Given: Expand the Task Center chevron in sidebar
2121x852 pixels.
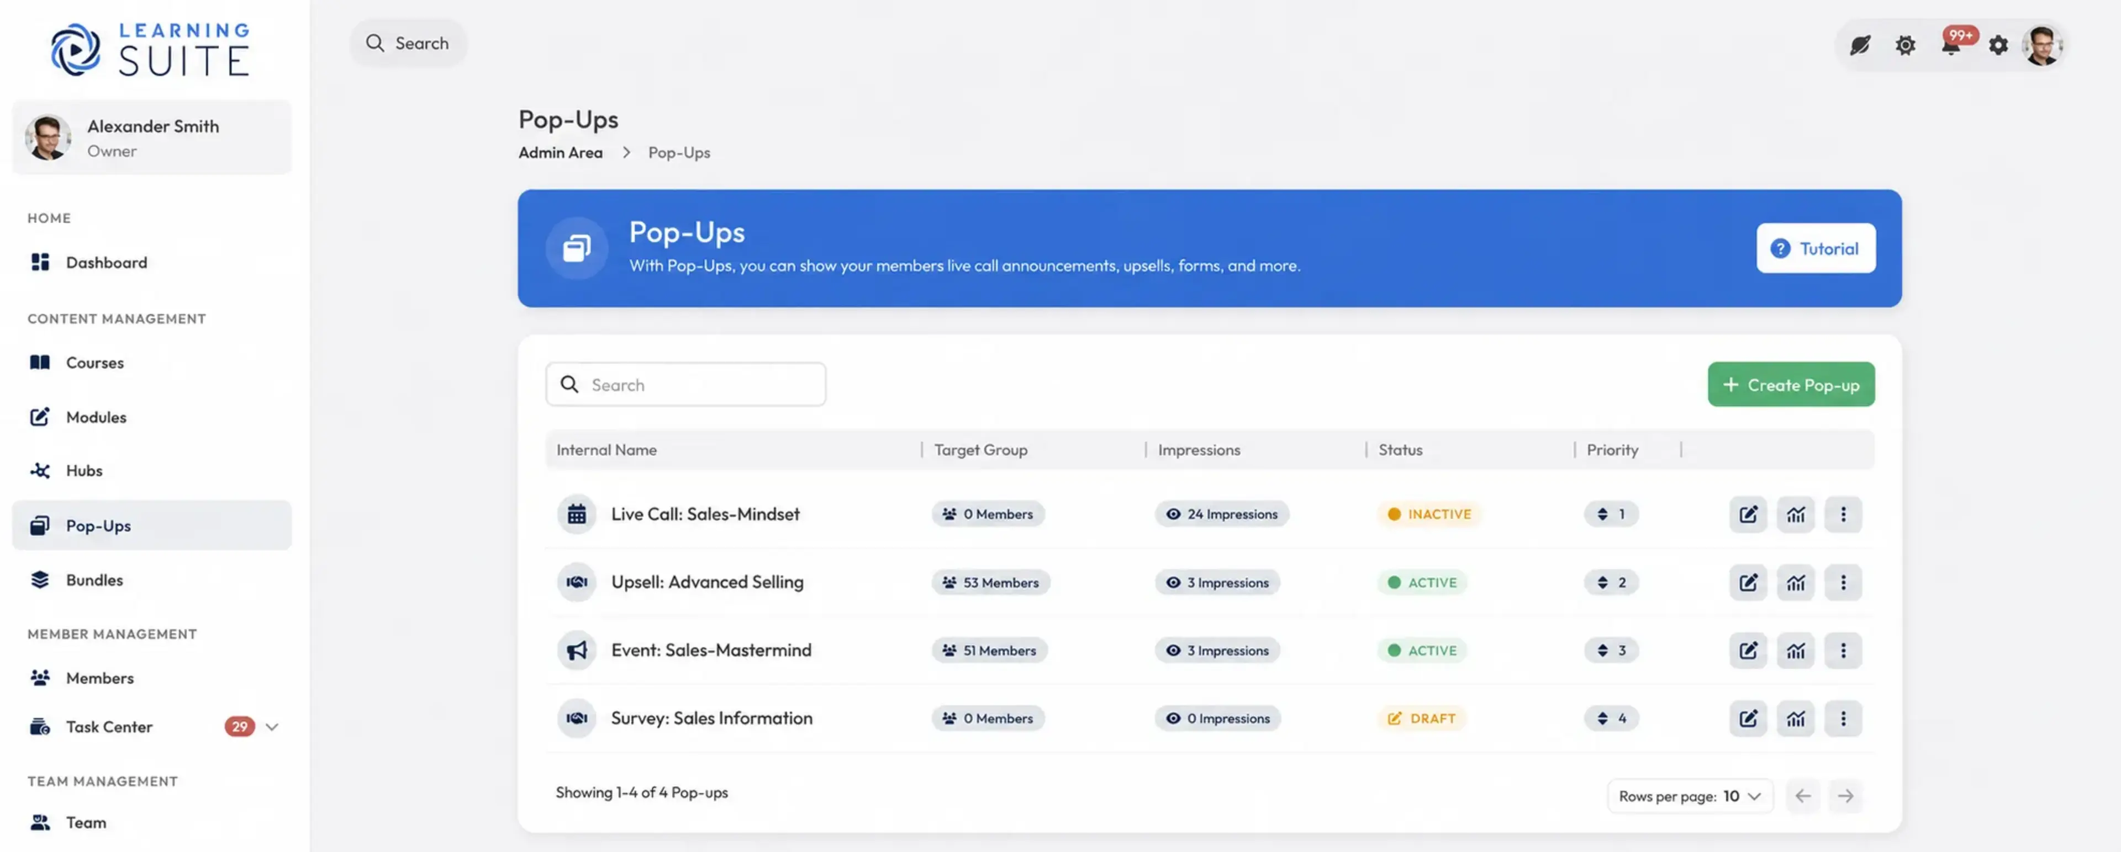Looking at the screenshot, I should [272, 727].
